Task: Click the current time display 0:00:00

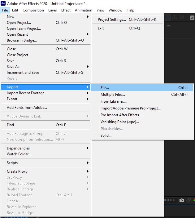Action: pyautogui.click(x=170, y=200)
